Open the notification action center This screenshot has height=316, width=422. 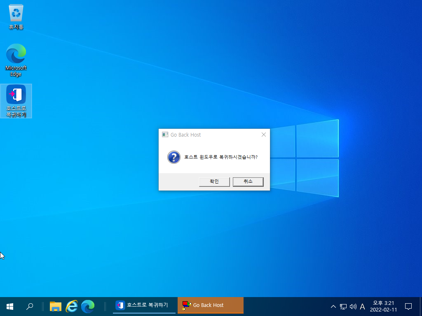pos(408,306)
